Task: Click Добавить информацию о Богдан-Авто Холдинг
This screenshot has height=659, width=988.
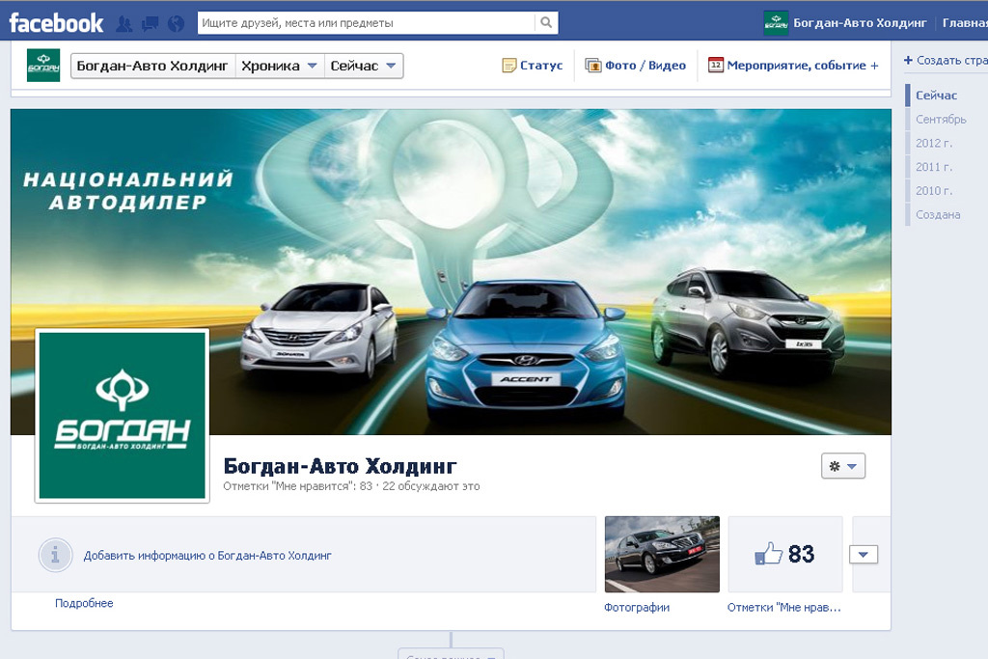Action: [x=207, y=556]
